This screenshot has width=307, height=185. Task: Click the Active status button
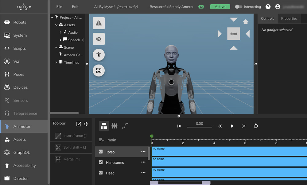pyautogui.click(x=220, y=7)
